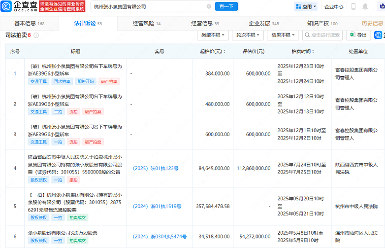This screenshot has width=385, height=248.
Task: Switch to 经营风险 tab
Action: [x=147, y=23]
